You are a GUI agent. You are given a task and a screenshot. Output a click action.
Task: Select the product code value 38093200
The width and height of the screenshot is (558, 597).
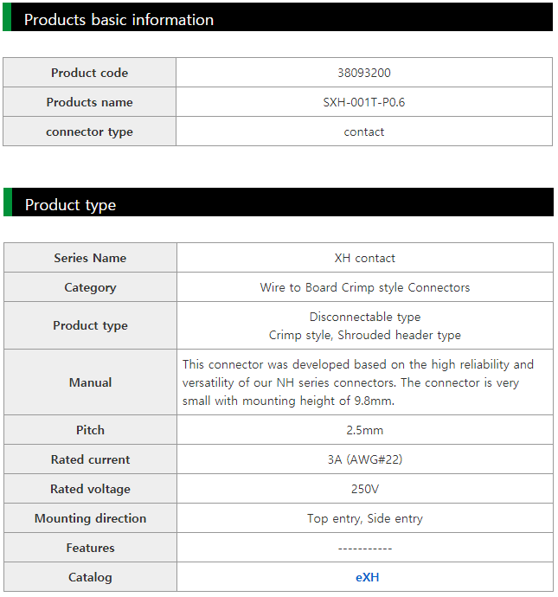pyautogui.click(x=364, y=73)
